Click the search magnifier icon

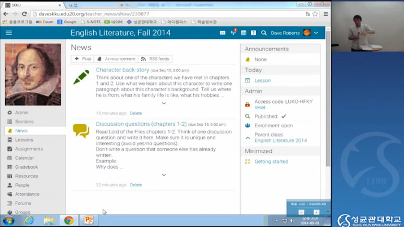263,33
